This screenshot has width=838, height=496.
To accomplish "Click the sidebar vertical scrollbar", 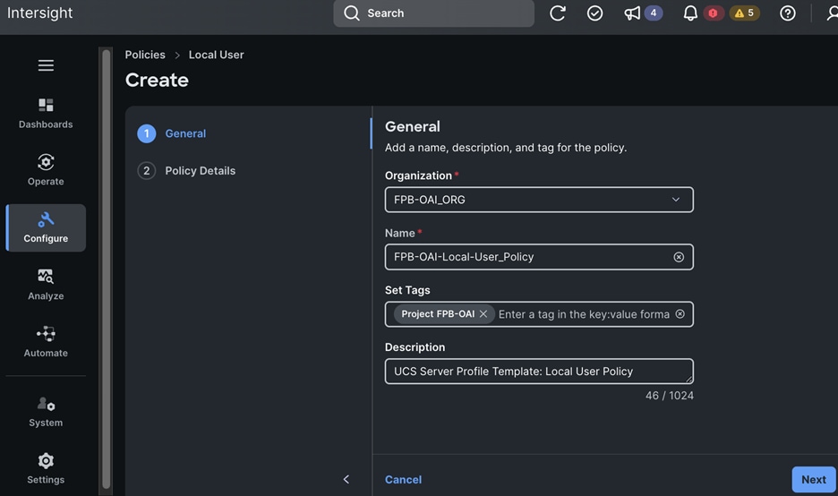I will (107, 269).
